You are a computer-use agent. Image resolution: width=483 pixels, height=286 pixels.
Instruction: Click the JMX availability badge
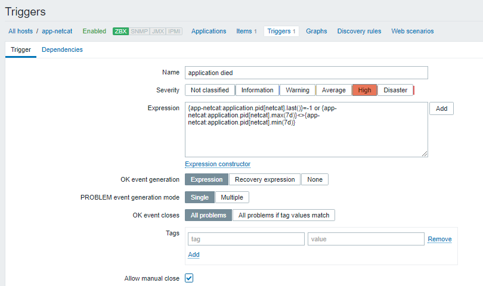(157, 31)
